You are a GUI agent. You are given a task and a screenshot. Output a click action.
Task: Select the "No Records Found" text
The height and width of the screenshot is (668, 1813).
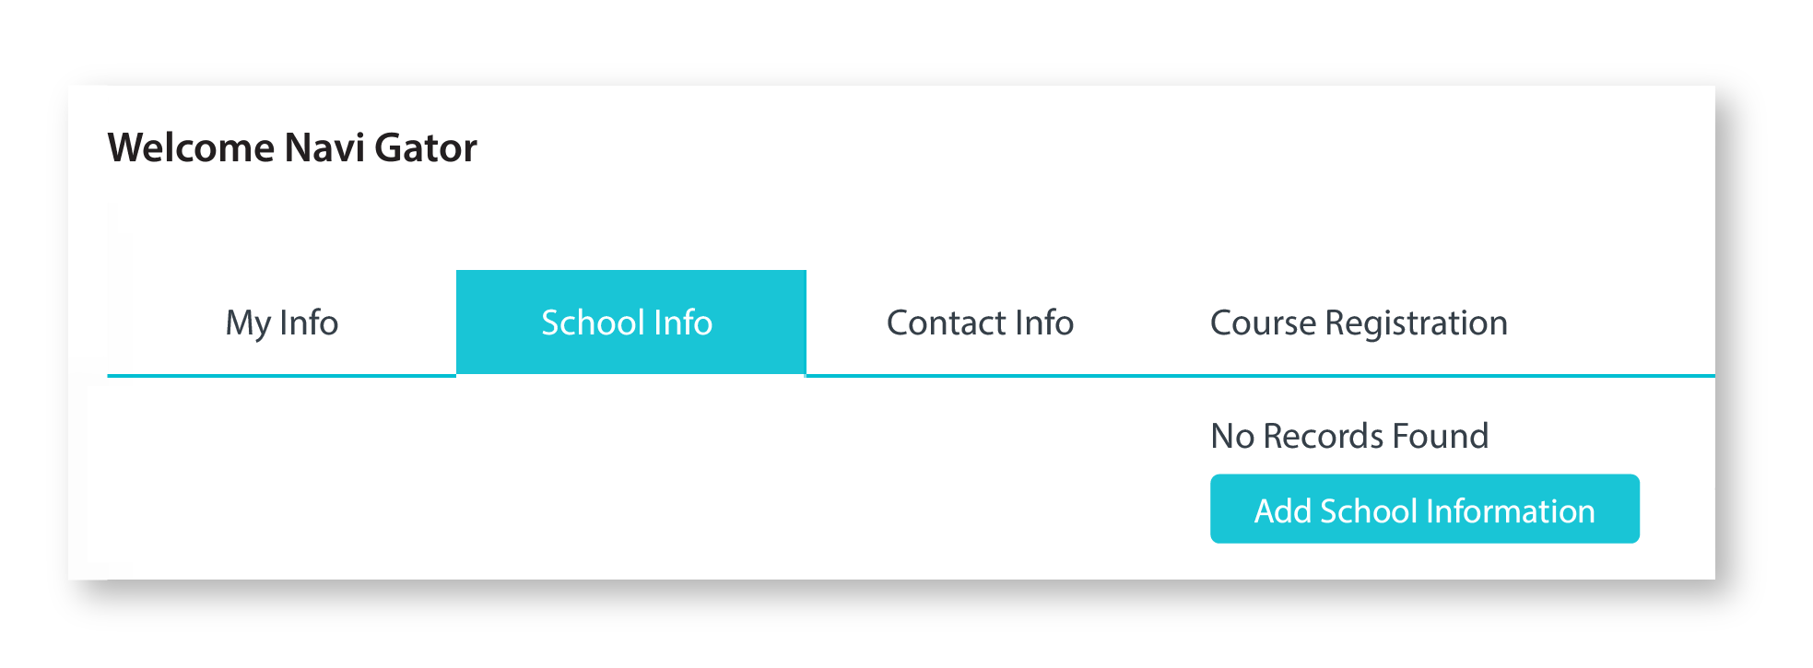[1348, 436]
